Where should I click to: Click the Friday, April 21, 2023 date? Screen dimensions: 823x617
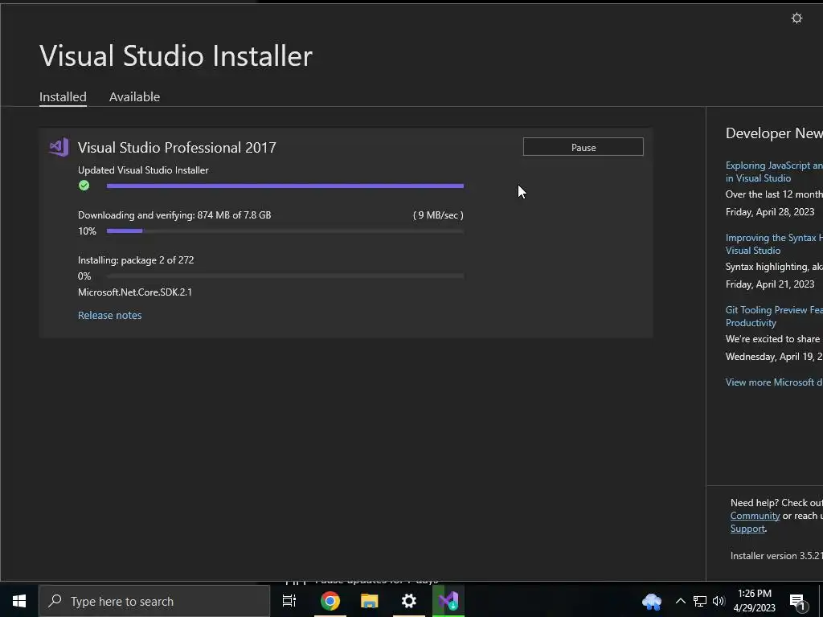(770, 284)
